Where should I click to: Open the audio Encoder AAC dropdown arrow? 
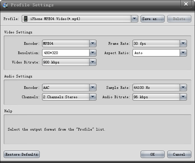[92, 88]
